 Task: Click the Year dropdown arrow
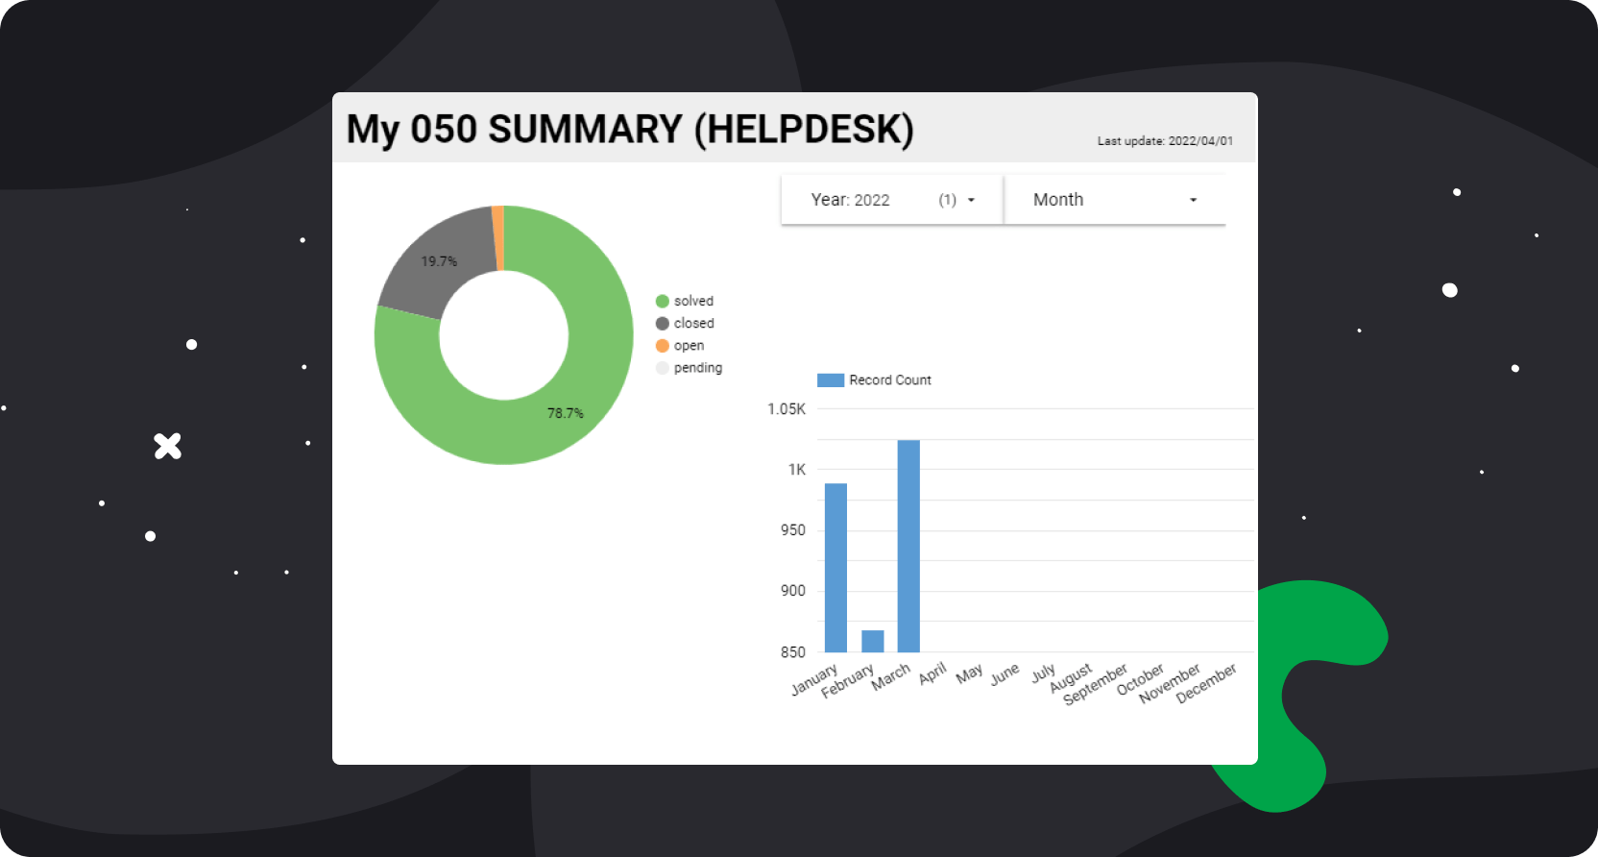[x=971, y=200]
